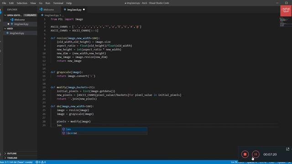The width and height of the screenshot is (292, 164).
Task: Expand the Timeline panel
Action: pos(12,158)
